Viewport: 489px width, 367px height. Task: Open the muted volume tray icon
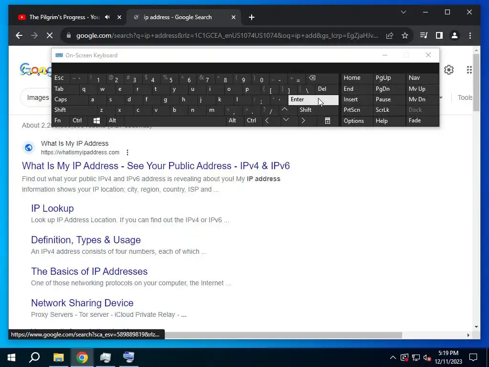(427, 357)
